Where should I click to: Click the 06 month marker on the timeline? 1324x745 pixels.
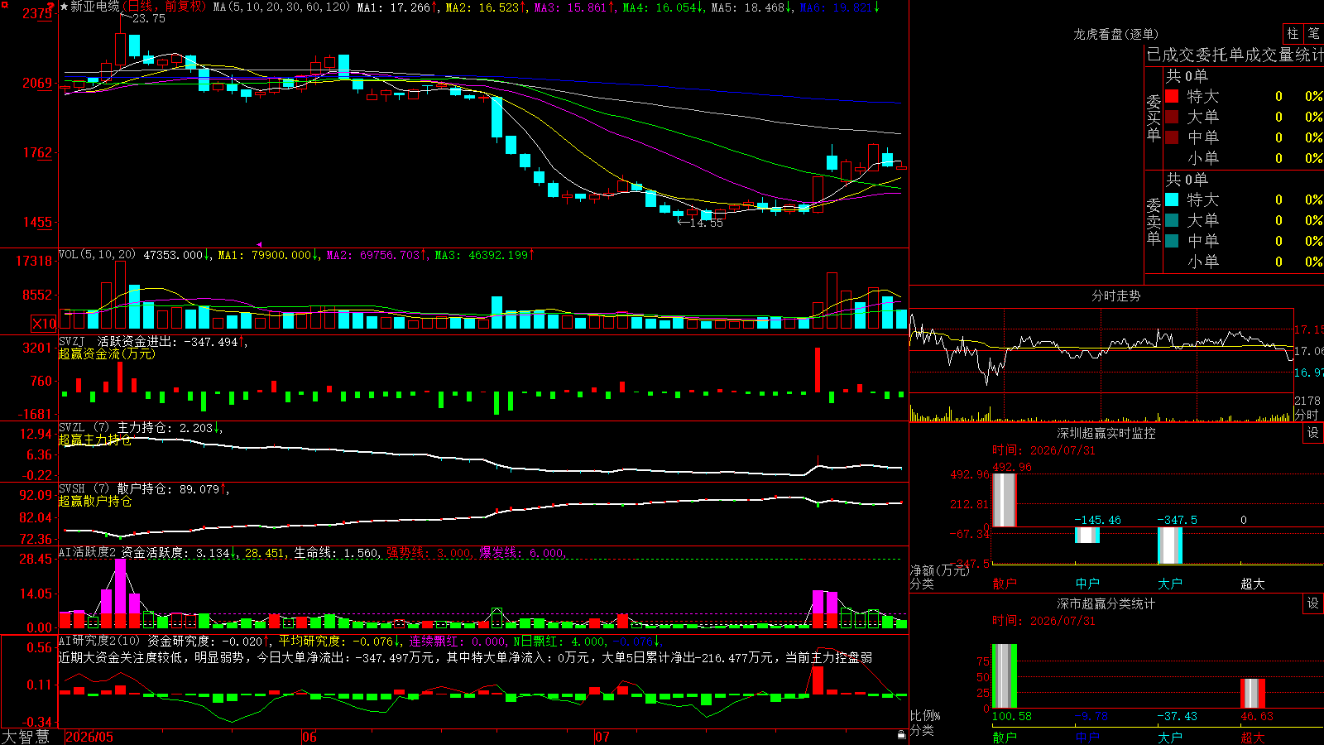(x=309, y=737)
